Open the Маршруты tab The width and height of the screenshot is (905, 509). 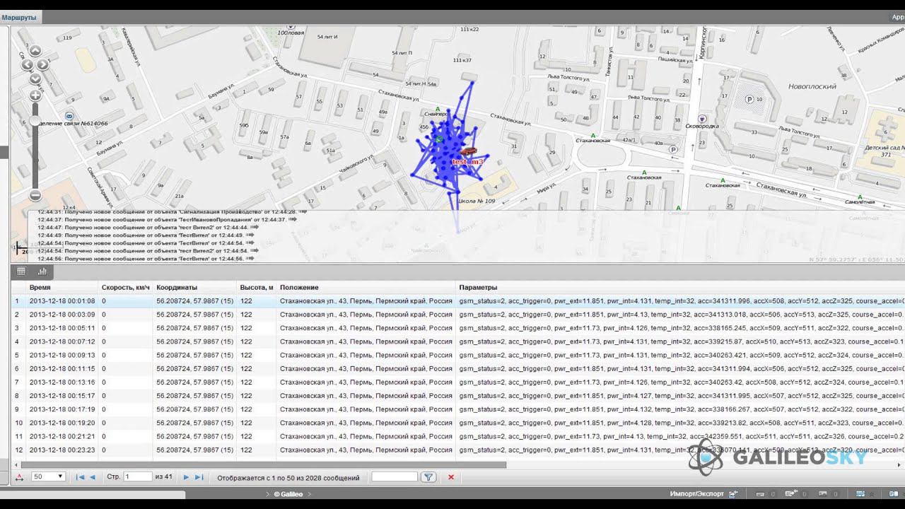(x=19, y=17)
